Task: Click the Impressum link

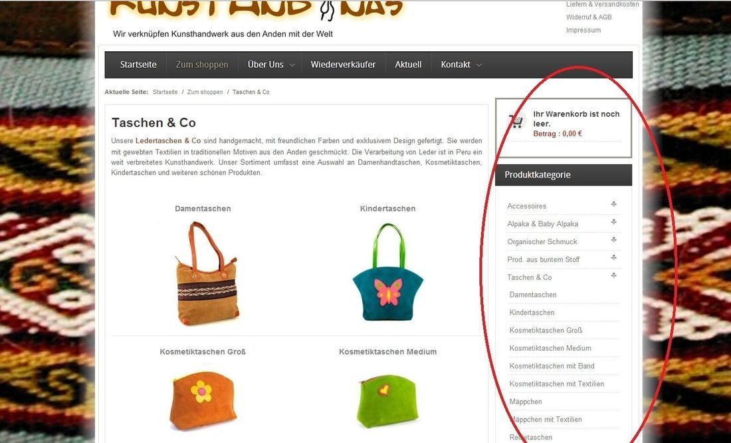Action: click(583, 30)
